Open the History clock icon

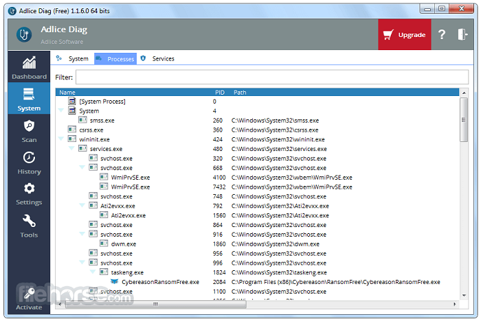29,158
